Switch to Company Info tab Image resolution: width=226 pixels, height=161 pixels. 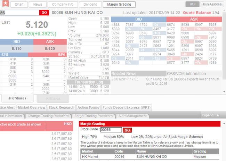pos(63,5)
